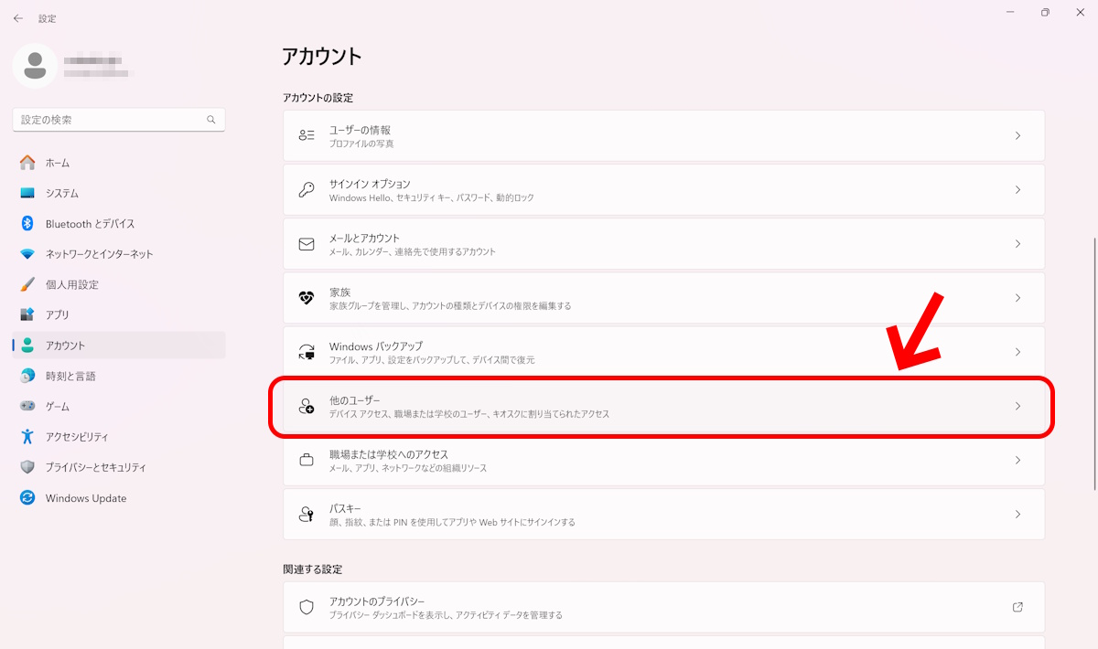The height and width of the screenshot is (649, 1098).
Task: Click the search magnifier icon in the search box
Action: click(211, 120)
